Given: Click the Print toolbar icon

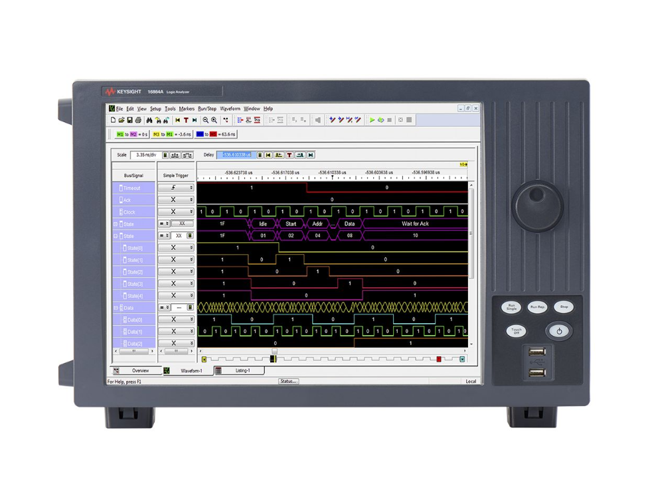Looking at the screenshot, I should pyautogui.click(x=138, y=120).
